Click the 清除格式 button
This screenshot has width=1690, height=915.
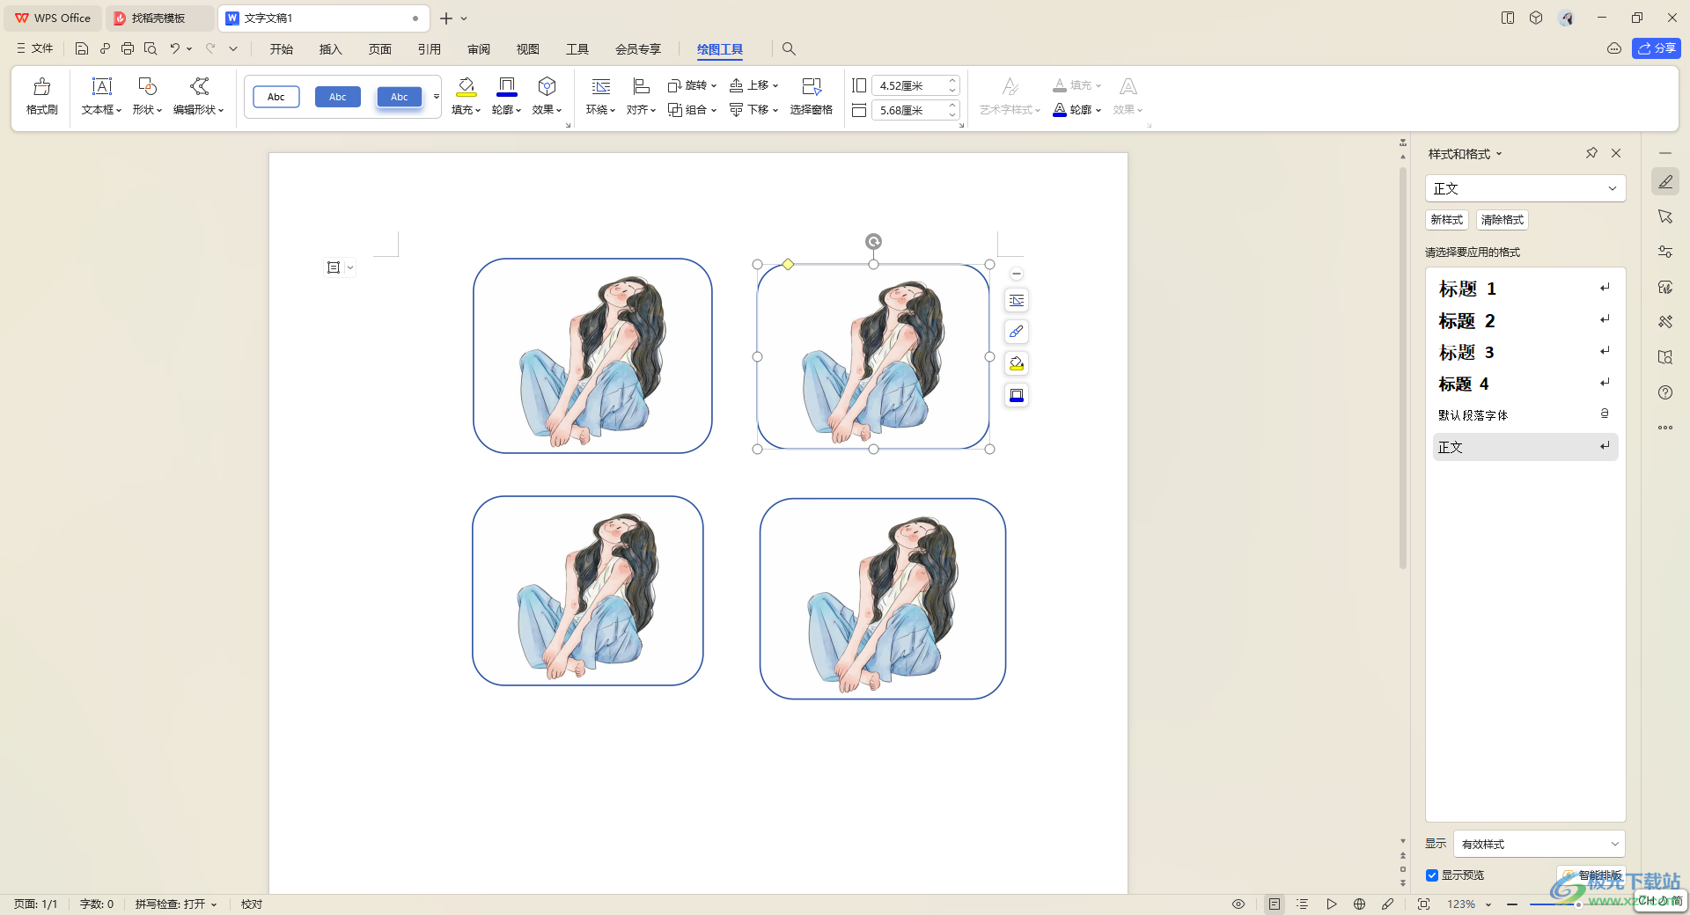pos(1503,220)
